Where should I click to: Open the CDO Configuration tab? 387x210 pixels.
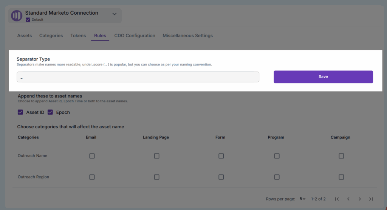click(135, 36)
